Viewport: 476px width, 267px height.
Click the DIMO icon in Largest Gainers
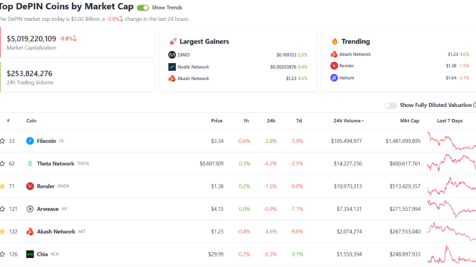(x=172, y=55)
